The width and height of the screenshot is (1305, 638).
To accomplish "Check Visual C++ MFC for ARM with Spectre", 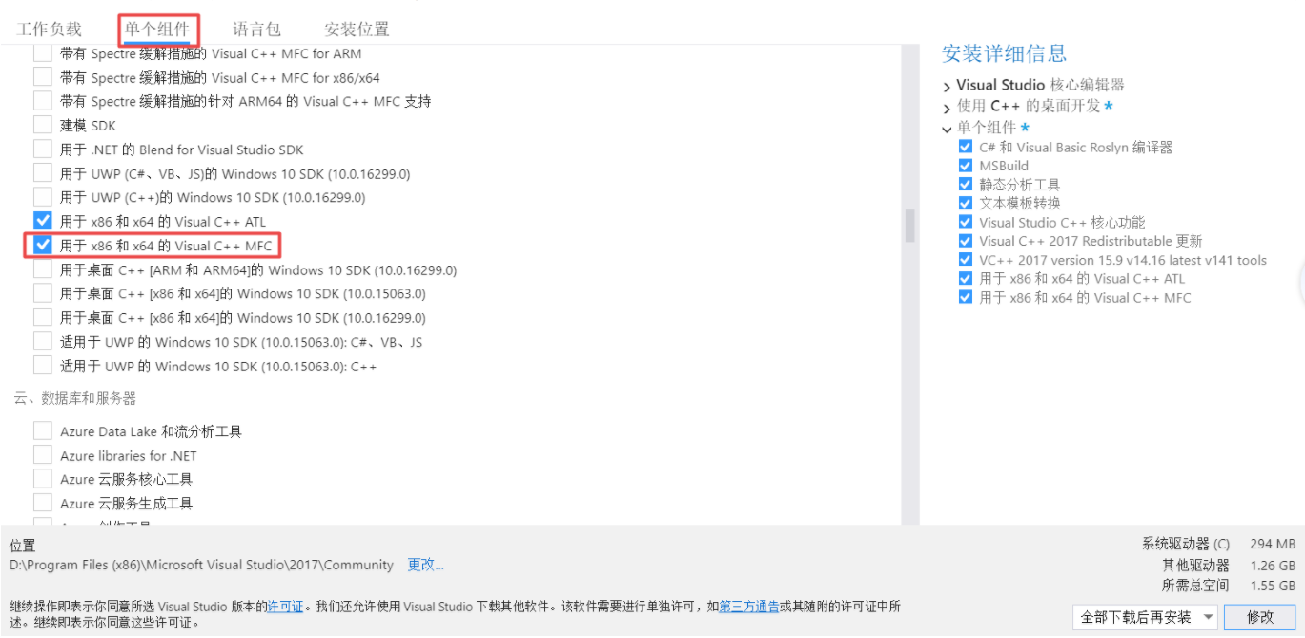I will click(x=43, y=53).
